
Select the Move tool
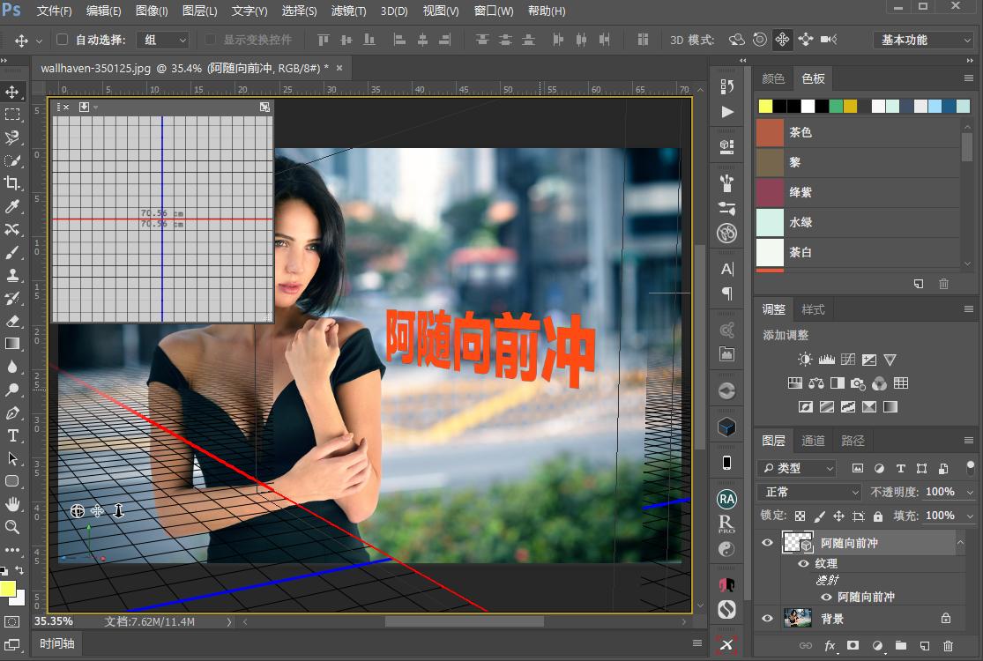[x=12, y=92]
